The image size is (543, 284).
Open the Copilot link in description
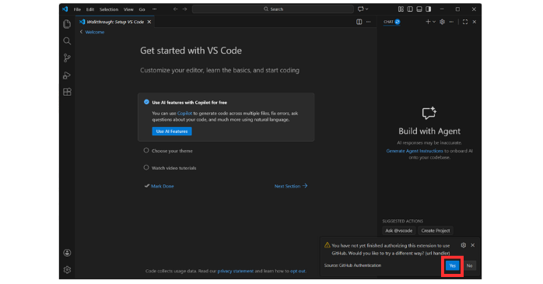pyautogui.click(x=184, y=114)
